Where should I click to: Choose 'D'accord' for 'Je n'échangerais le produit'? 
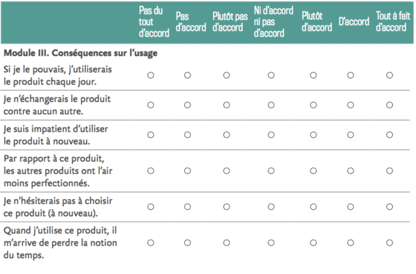click(350, 105)
